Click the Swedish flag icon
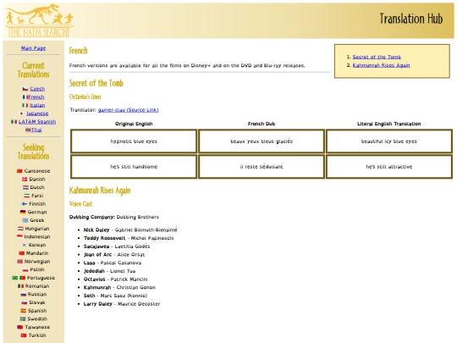Image resolution: width=457 pixels, height=343 pixels. click(23, 318)
